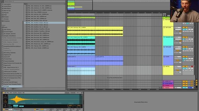199x111 pixels.
Task: Open the Samples browser category
Action: (6, 17)
